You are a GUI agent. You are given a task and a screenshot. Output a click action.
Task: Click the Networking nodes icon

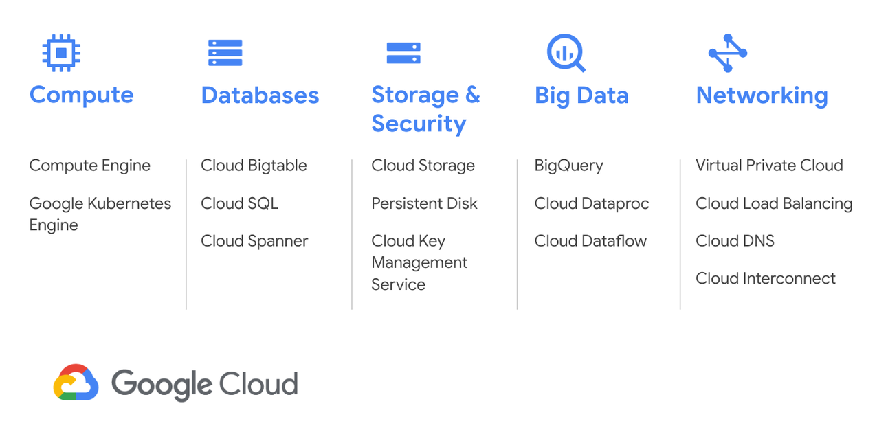point(727,53)
